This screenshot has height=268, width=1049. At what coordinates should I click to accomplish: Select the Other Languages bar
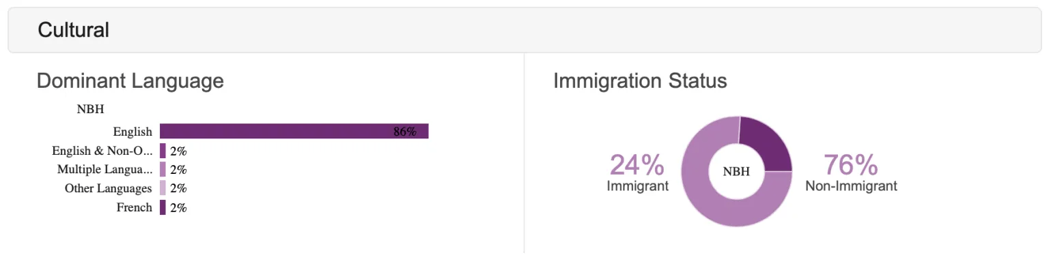tap(163, 188)
